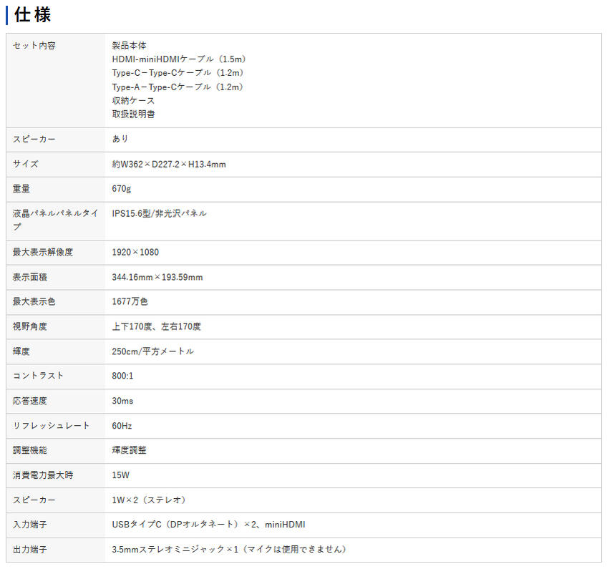Image resolution: width=607 pixels, height=569 pixels.
Task: Click the サイズ value 約W362×D227.2×H13.4mm
Action: click(169, 165)
